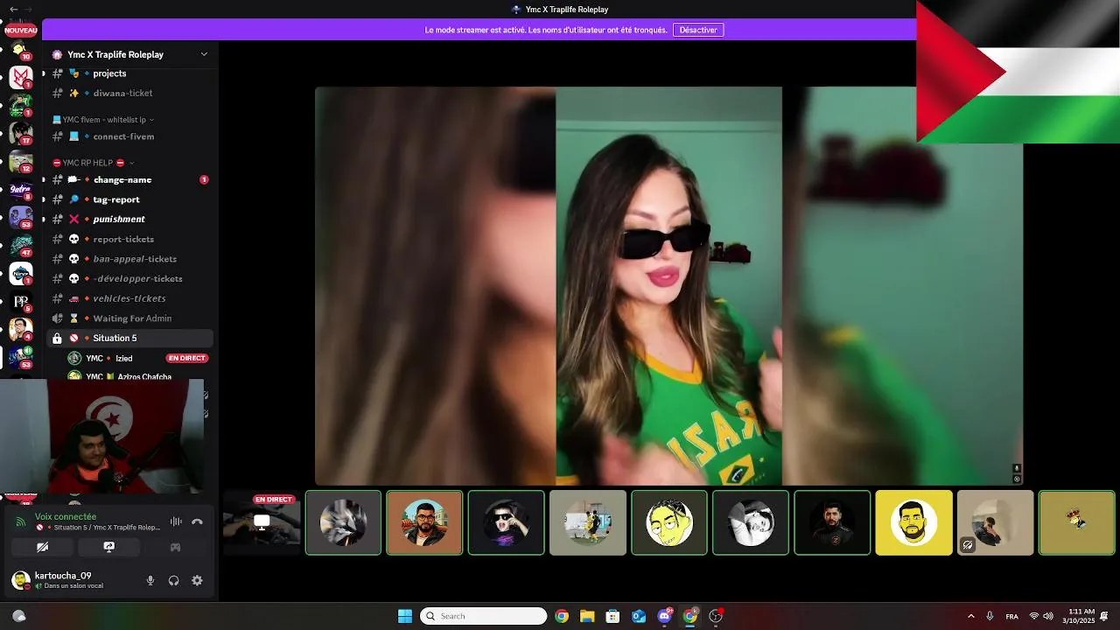Open the server icon with badge 12
Viewport: 1120px width, 630px height.
click(21, 161)
